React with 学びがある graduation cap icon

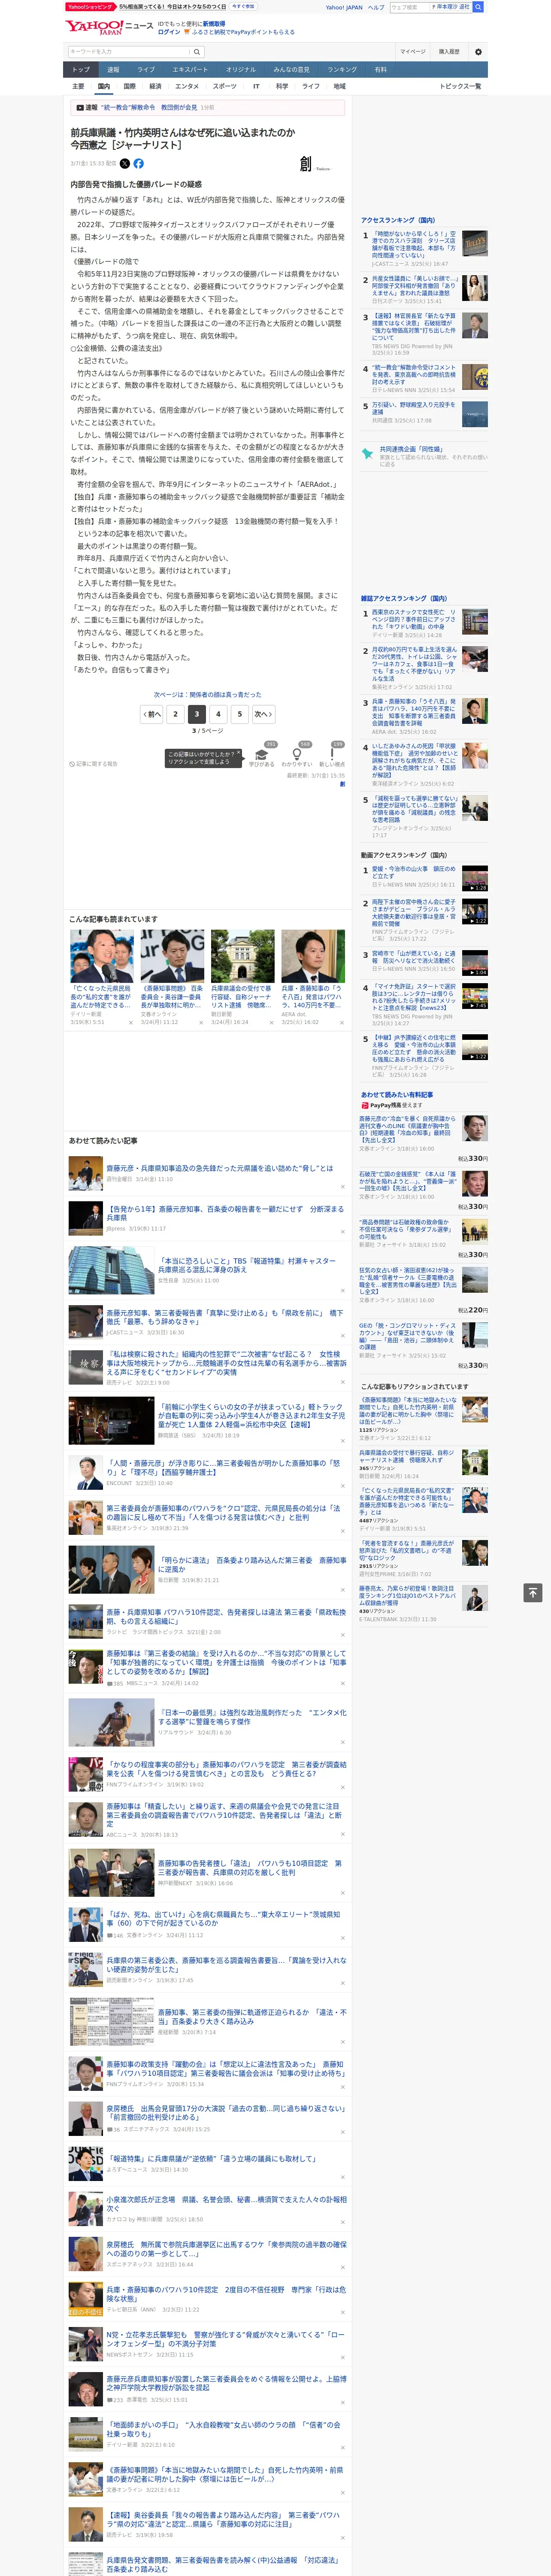(x=262, y=753)
